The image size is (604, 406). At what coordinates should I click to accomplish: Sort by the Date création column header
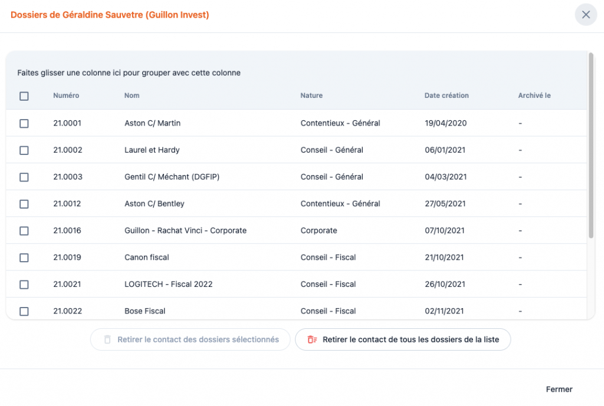[x=447, y=95]
